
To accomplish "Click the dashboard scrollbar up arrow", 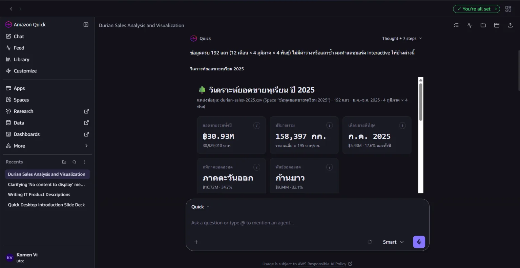I will point(421,80).
